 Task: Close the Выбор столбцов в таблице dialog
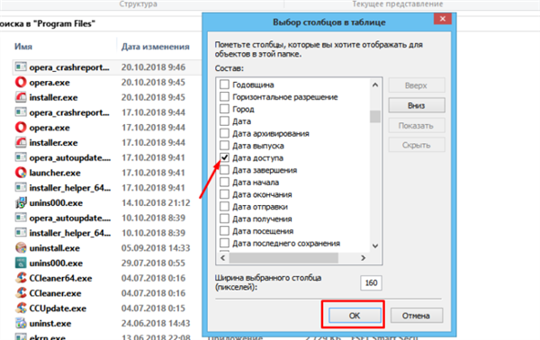pos(443,19)
